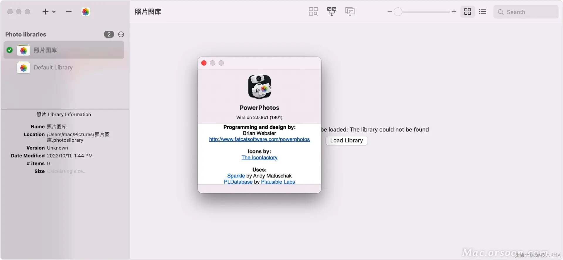Click green checkmark on 照片图库 library
The height and width of the screenshot is (260, 563).
click(10, 50)
